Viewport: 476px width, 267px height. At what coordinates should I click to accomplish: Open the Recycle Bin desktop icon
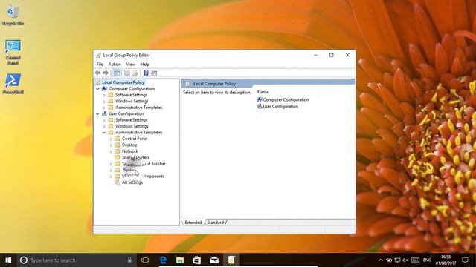(13, 15)
